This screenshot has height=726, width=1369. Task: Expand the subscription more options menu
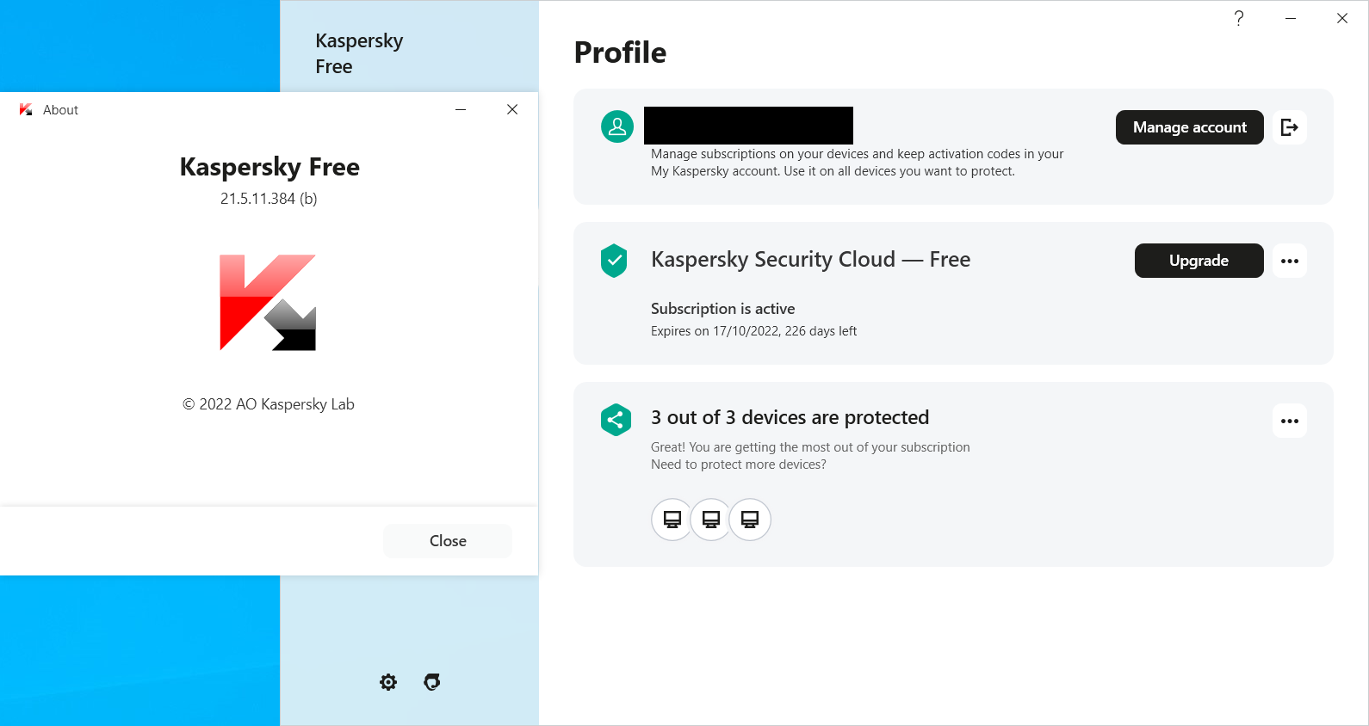[1289, 261]
